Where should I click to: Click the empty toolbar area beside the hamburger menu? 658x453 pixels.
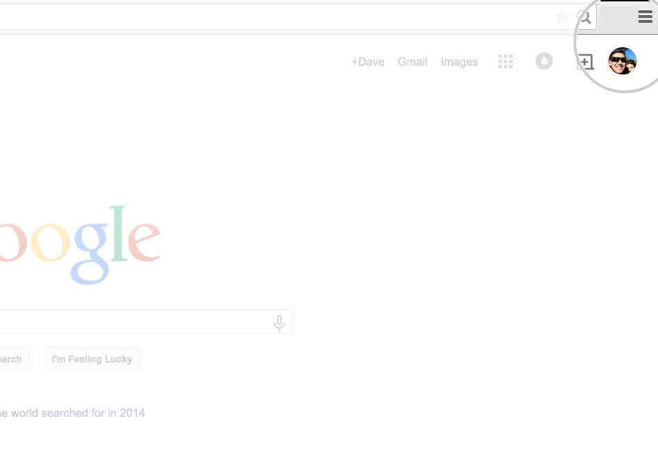(617, 17)
